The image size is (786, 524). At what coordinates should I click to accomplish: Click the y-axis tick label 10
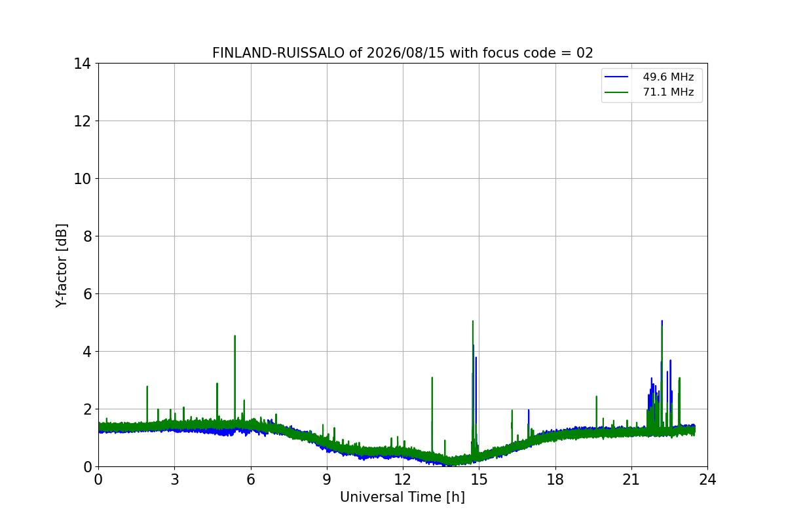click(82, 179)
